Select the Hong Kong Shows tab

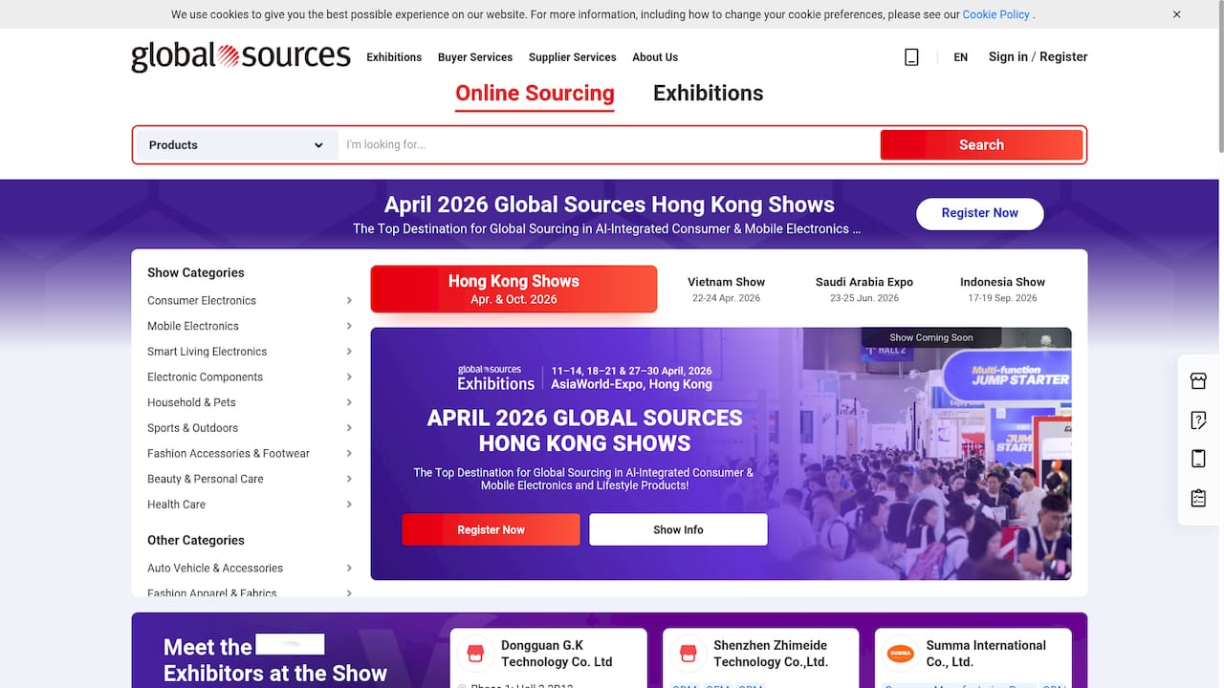pyautogui.click(x=514, y=289)
